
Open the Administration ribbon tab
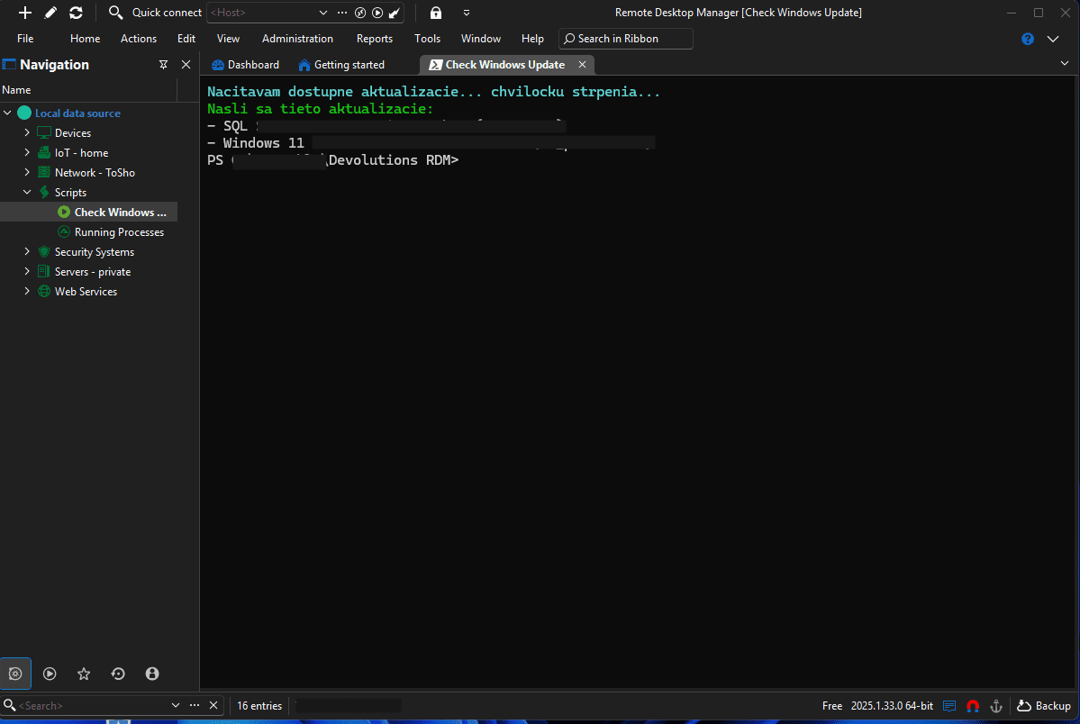click(297, 39)
